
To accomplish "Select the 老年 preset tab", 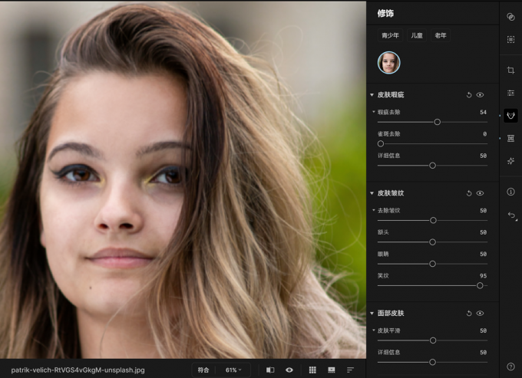I will click(441, 35).
